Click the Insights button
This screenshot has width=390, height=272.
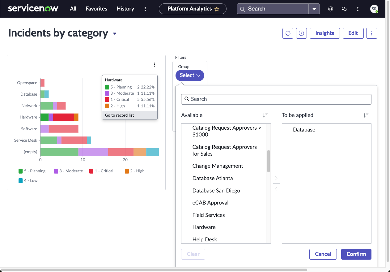tap(325, 33)
